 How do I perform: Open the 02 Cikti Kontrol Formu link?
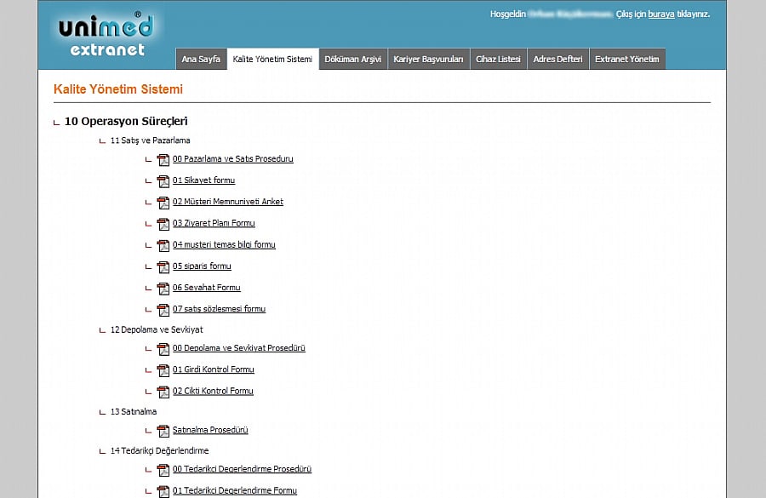(x=213, y=392)
